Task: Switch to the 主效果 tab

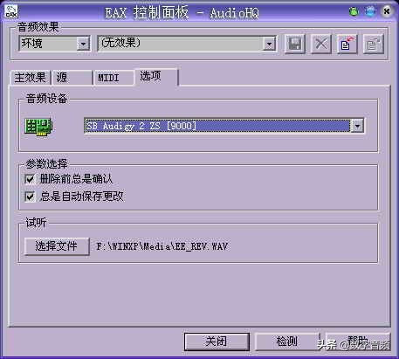Action: tap(31, 78)
